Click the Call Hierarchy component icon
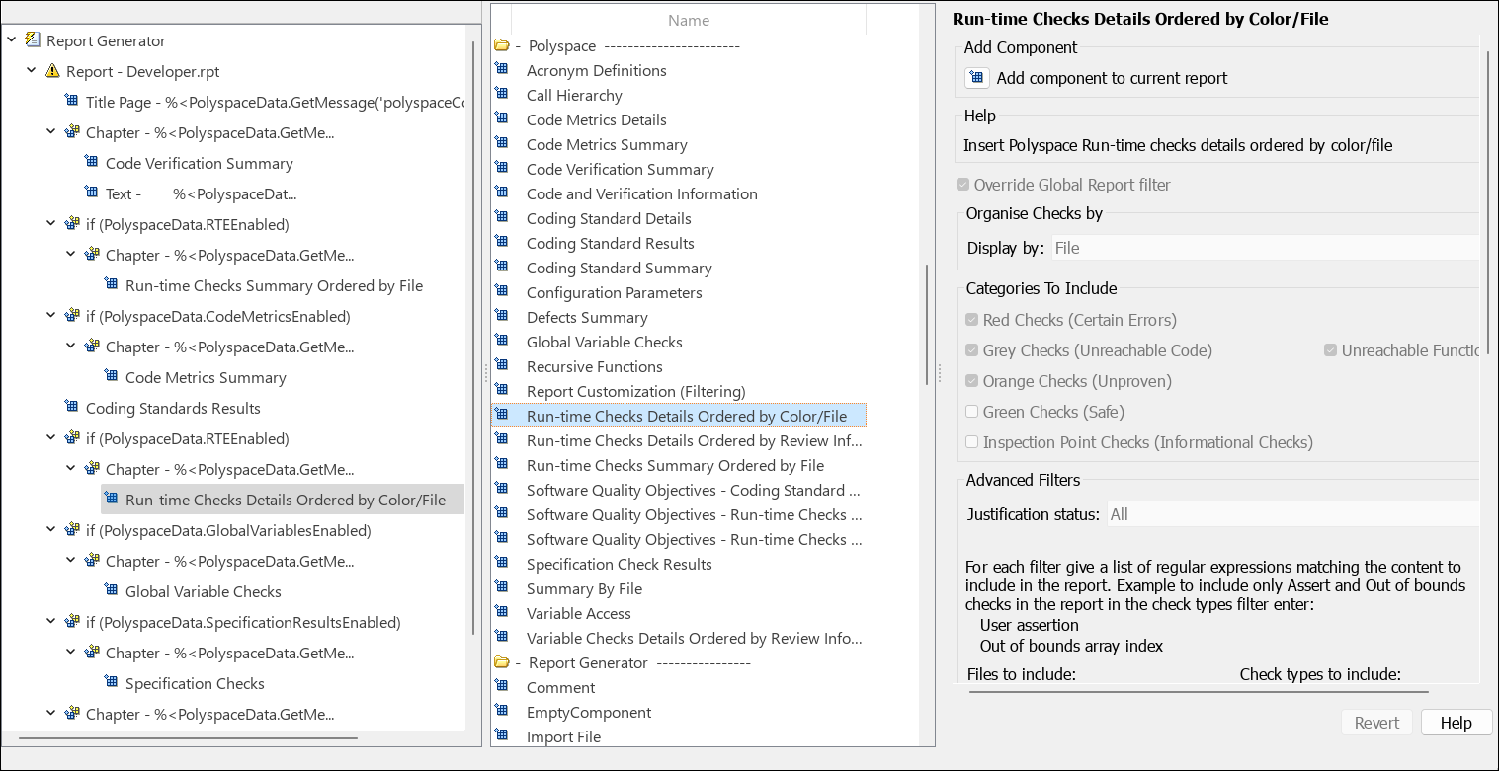This screenshot has height=771, width=1499. coord(502,95)
